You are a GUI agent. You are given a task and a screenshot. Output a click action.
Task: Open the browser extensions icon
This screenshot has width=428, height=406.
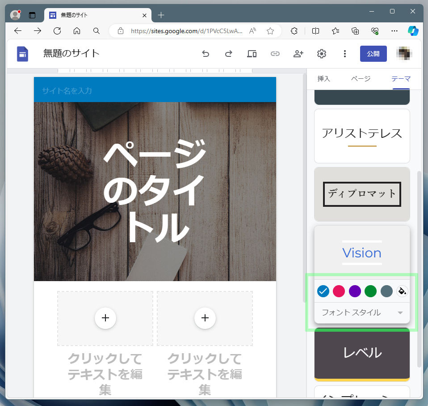point(294,31)
